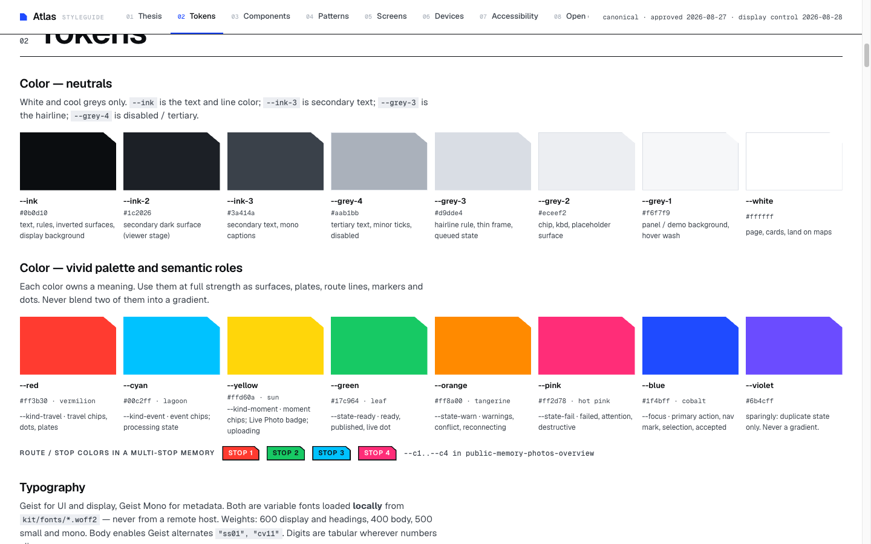The width and height of the screenshot is (871, 544).
Task: Select the --grey-2 swatch
Action: 587,161
